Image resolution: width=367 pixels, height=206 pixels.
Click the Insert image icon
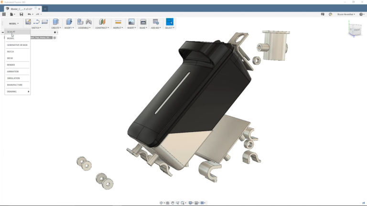click(x=131, y=22)
